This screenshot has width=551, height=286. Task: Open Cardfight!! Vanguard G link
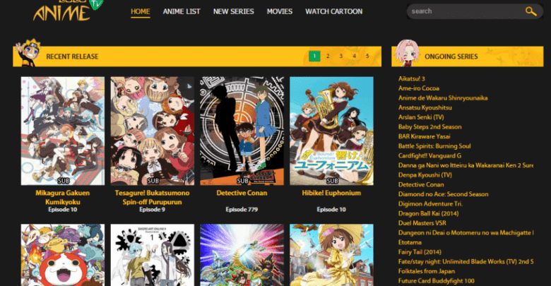[429, 155]
